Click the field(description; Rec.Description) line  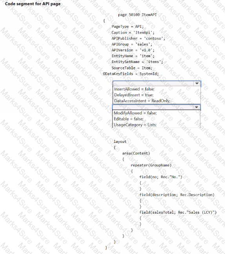177,195
